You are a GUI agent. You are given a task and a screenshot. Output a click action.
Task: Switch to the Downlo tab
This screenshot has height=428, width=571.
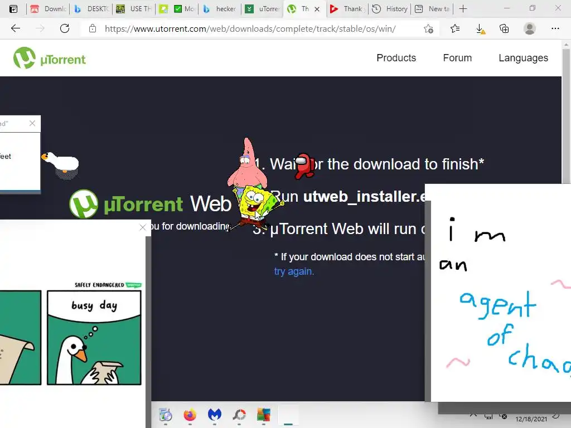pos(49,9)
